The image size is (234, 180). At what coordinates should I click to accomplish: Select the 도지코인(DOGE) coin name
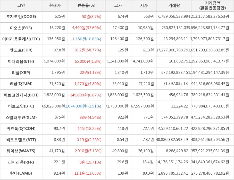(21, 17)
